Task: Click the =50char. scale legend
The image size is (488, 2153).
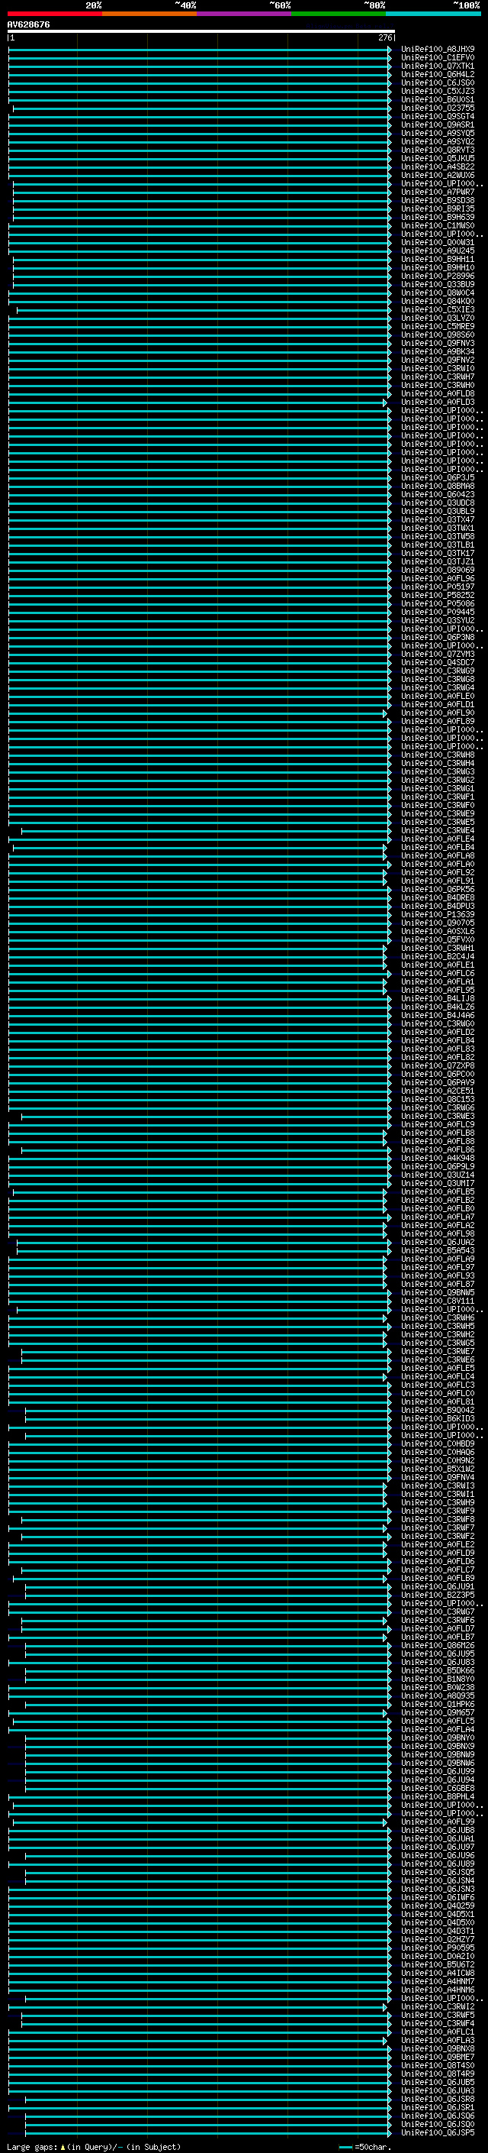Action: tap(365, 2146)
